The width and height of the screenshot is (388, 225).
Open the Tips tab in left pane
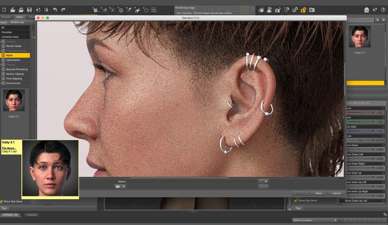[4, 208]
